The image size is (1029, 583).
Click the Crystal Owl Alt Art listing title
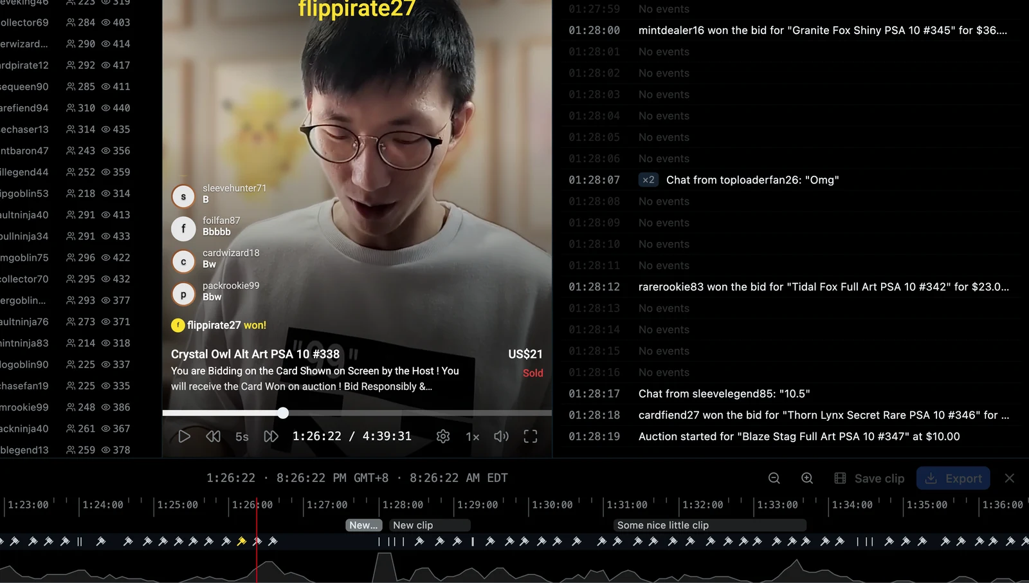pos(255,354)
